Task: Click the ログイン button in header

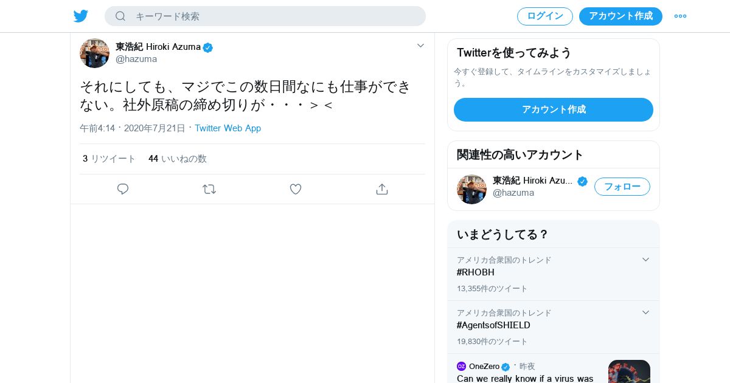Action: pyautogui.click(x=544, y=16)
